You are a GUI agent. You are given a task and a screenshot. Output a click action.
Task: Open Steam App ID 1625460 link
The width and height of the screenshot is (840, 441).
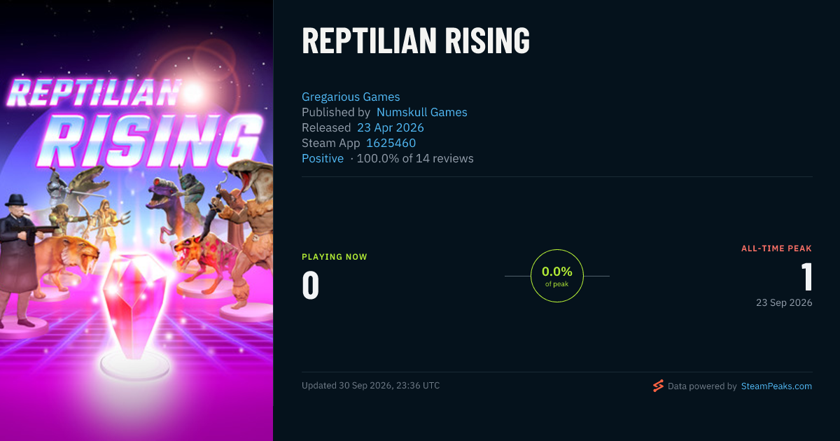pos(391,143)
